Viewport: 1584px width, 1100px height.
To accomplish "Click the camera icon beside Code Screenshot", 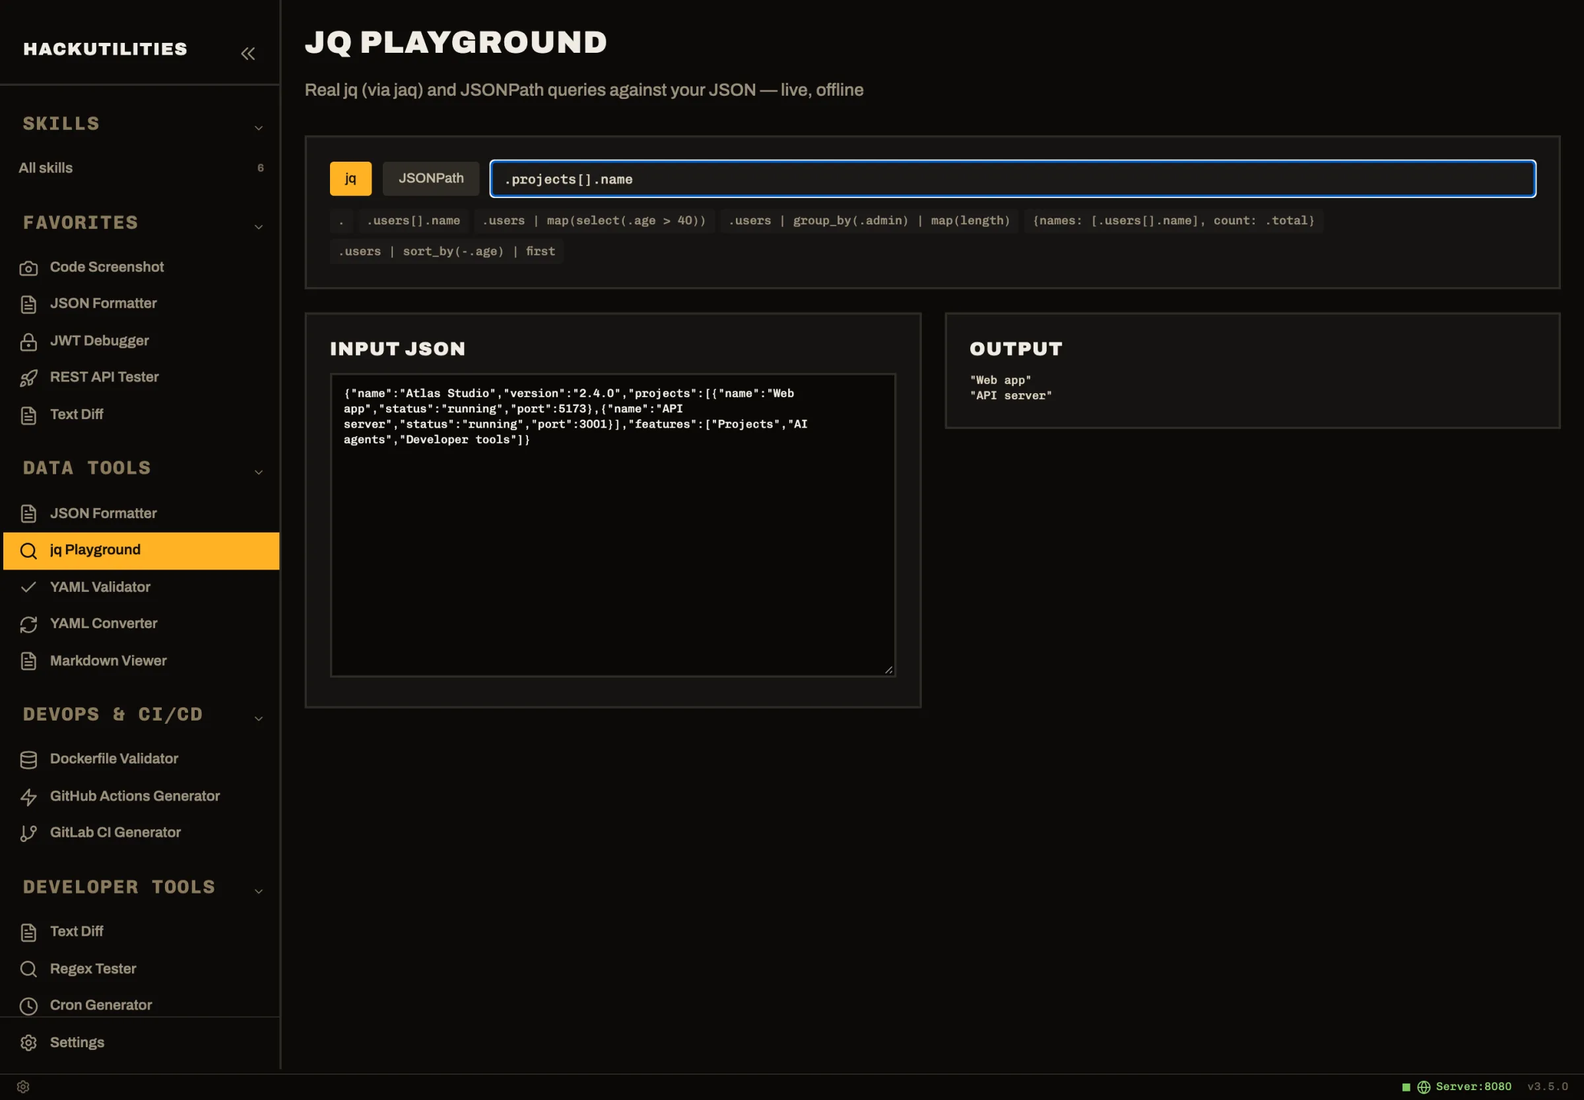I will [x=28, y=268].
